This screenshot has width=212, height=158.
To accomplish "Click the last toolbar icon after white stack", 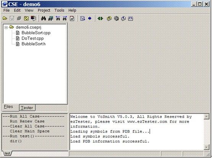I will (131, 18).
